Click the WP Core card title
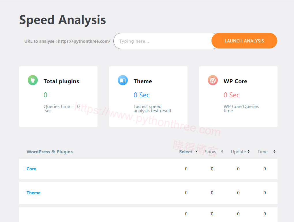Image resolution: width=294 pixels, height=222 pixels. [235, 81]
